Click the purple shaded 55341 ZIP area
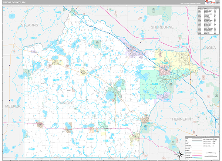 pyautogui.click(x=165, y=97)
